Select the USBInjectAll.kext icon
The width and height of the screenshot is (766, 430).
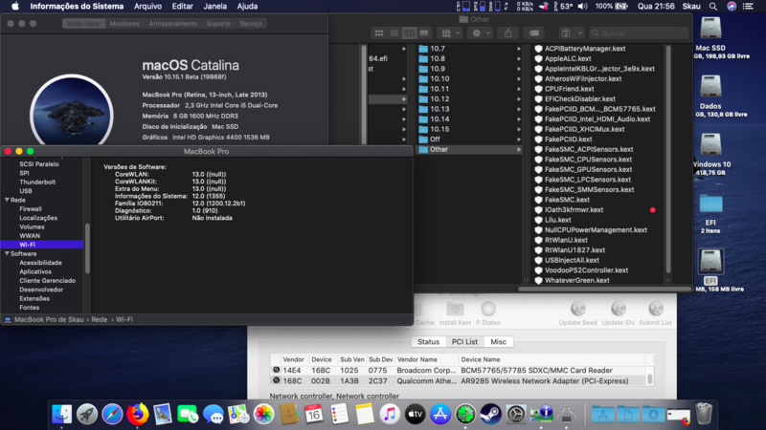538,260
